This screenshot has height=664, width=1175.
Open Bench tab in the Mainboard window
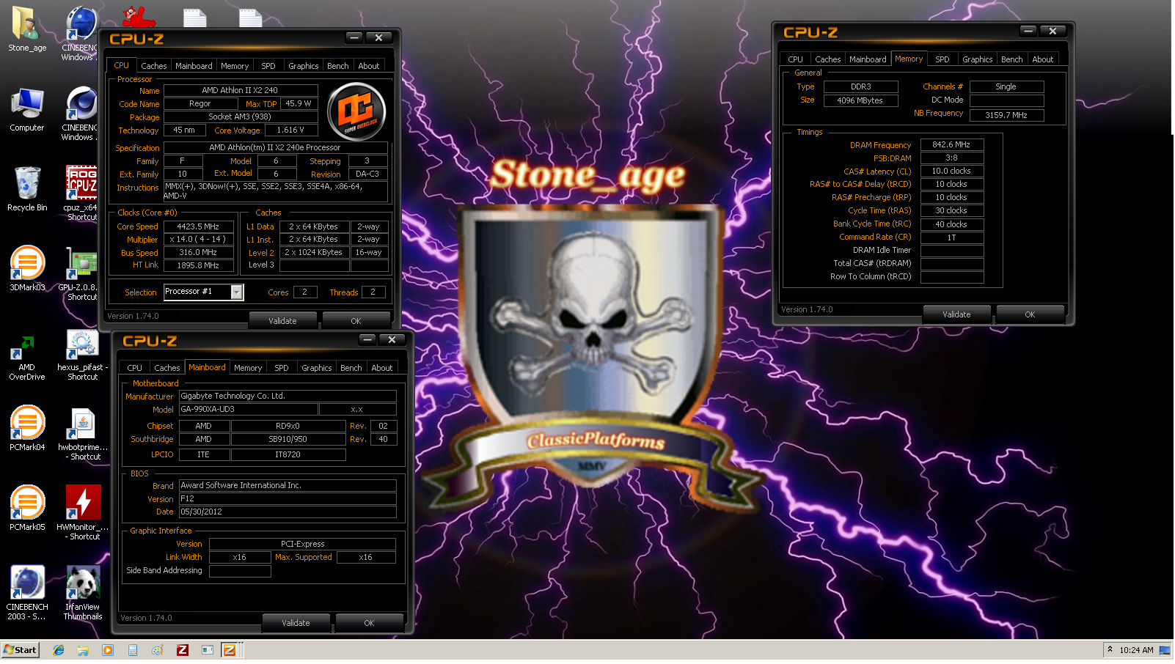(351, 368)
